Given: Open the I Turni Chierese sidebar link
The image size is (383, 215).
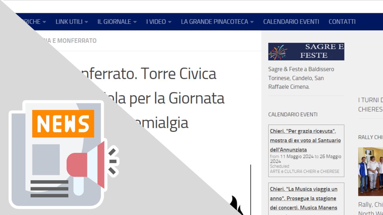Looking at the screenshot, I should click(x=370, y=105).
